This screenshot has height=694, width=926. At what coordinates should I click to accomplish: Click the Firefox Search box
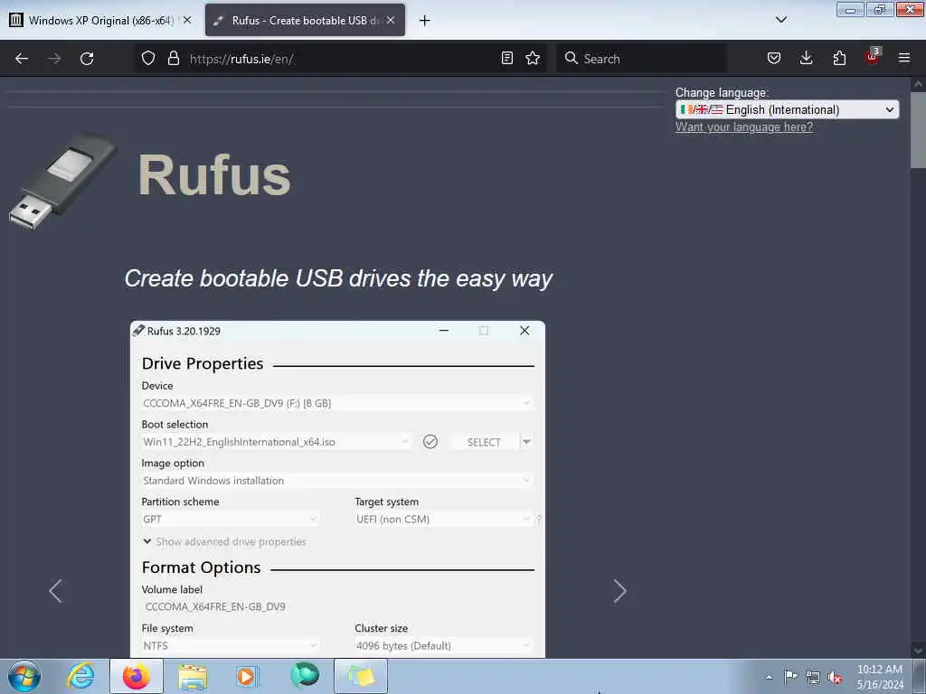(x=641, y=59)
